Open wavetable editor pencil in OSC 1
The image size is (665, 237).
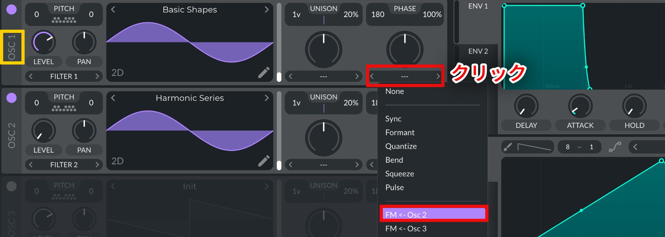pyautogui.click(x=263, y=72)
